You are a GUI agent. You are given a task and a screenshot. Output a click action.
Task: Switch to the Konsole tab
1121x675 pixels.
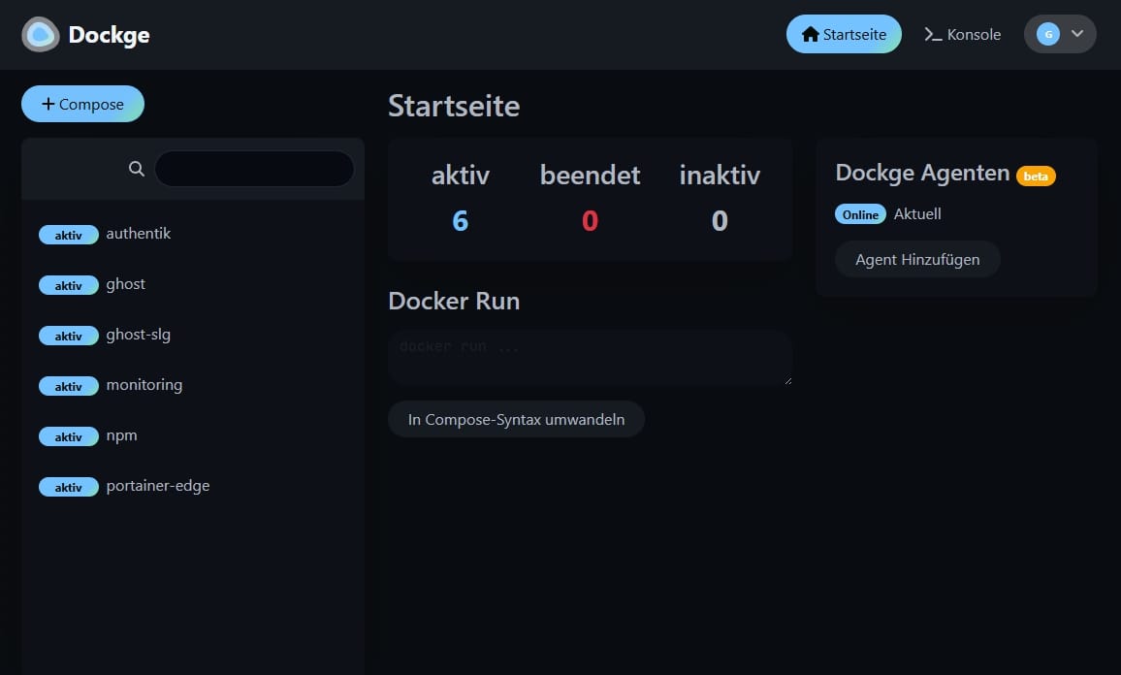(962, 34)
